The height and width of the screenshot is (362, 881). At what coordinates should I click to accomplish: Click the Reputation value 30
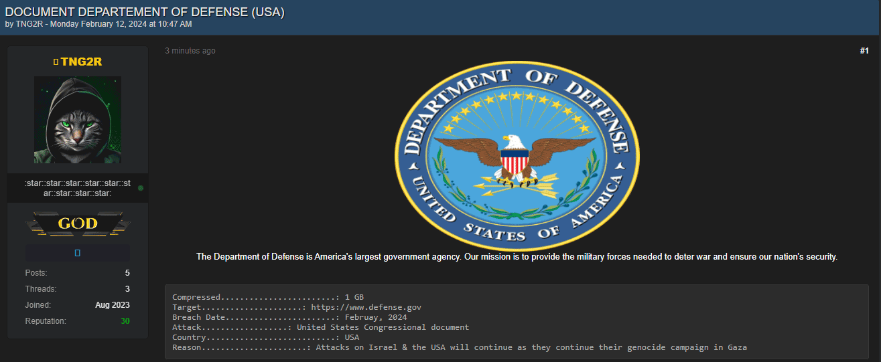pyautogui.click(x=125, y=321)
